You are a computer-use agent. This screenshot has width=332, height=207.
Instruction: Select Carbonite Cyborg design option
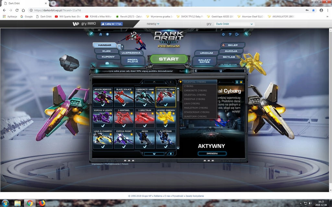200,91
